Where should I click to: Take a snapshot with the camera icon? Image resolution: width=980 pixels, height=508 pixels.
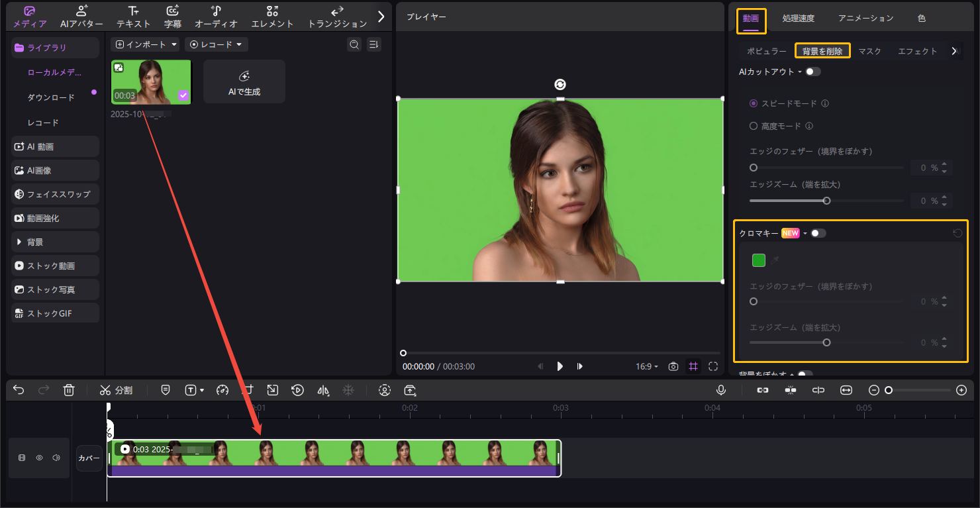coord(673,366)
